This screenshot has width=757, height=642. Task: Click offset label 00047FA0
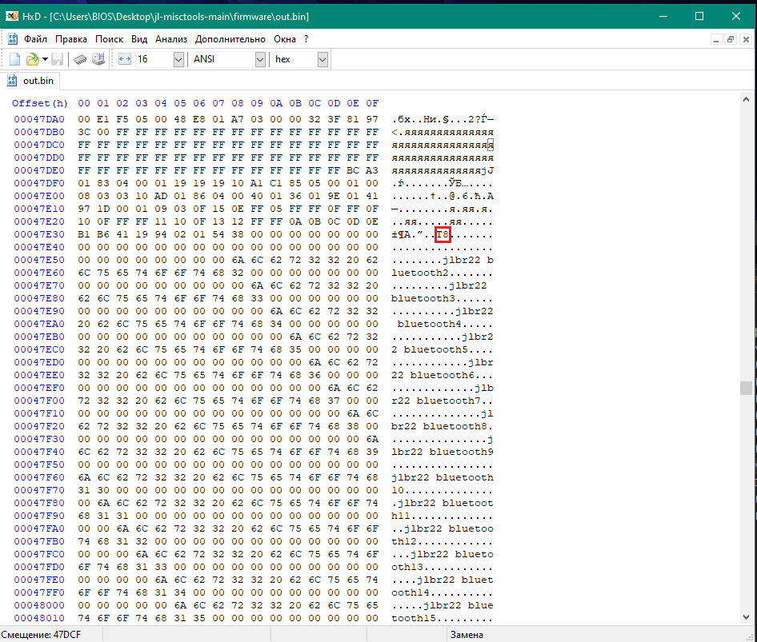(x=39, y=528)
